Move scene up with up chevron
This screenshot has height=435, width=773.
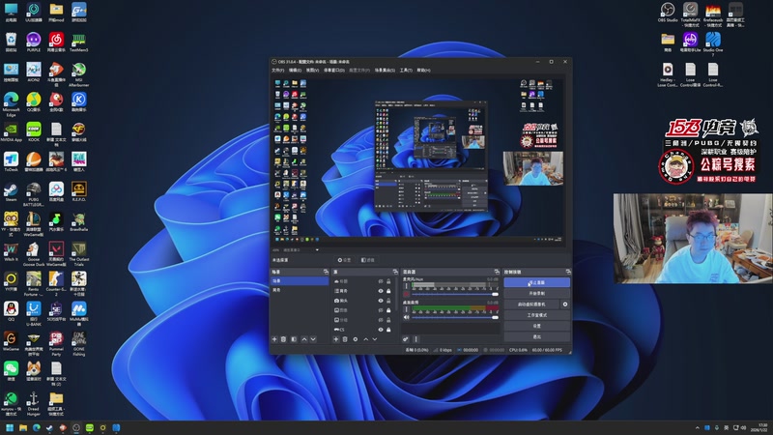tap(304, 339)
